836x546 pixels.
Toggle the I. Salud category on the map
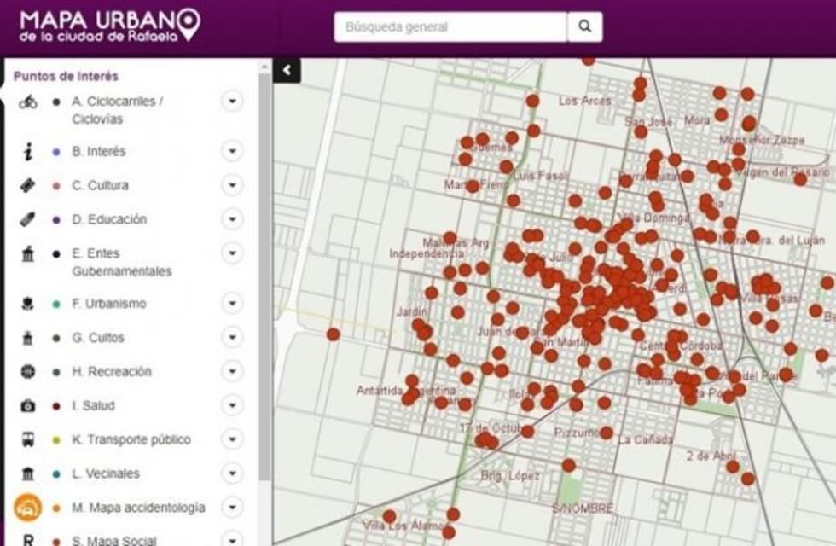(55, 406)
